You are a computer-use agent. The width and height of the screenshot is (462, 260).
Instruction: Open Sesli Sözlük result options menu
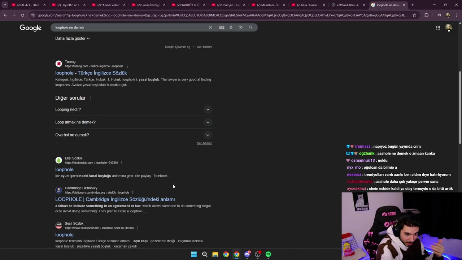click(138, 228)
